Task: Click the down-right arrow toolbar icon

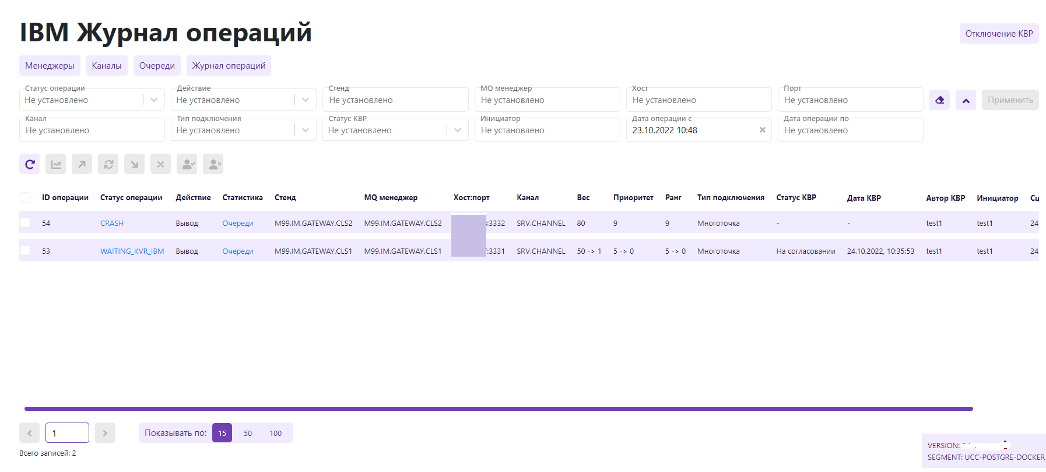Action: tap(134, 165)
